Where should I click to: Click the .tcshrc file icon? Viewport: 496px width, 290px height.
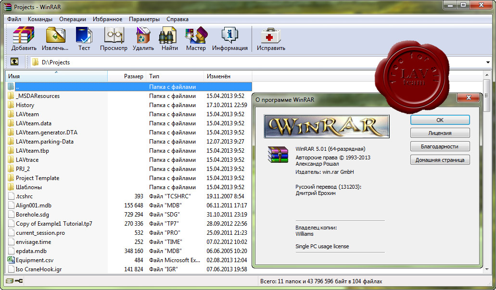[x=11, y=196]
